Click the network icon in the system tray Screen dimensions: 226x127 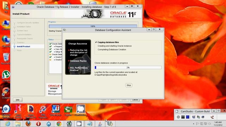tap(206, 124)
